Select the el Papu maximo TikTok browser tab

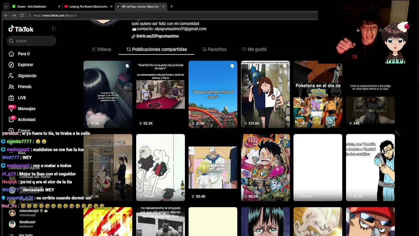tap(141, 6)
